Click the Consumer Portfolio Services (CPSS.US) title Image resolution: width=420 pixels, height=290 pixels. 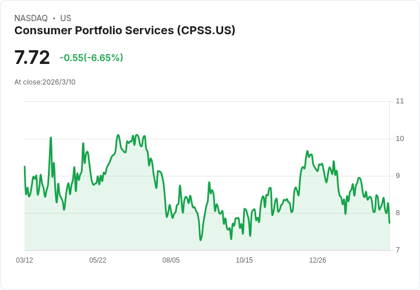[125, 30]
